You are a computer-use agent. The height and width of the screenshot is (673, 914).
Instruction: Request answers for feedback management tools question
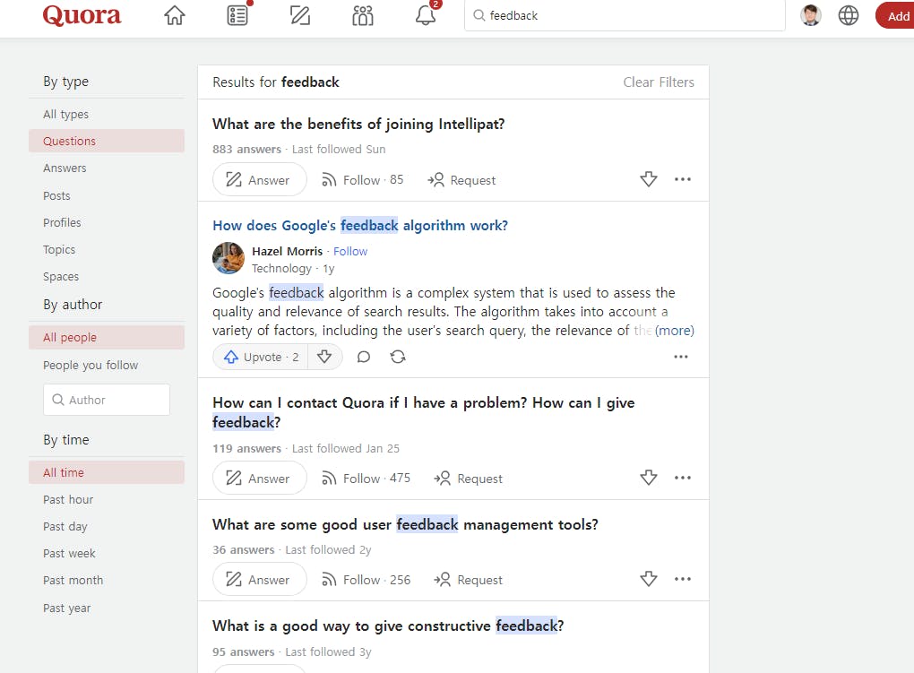point(468,580)
